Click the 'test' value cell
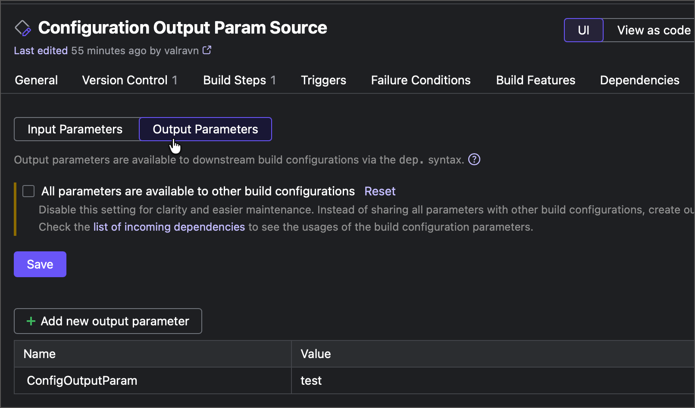Screen dimensions: 695x408 click(x=493, y=380)
